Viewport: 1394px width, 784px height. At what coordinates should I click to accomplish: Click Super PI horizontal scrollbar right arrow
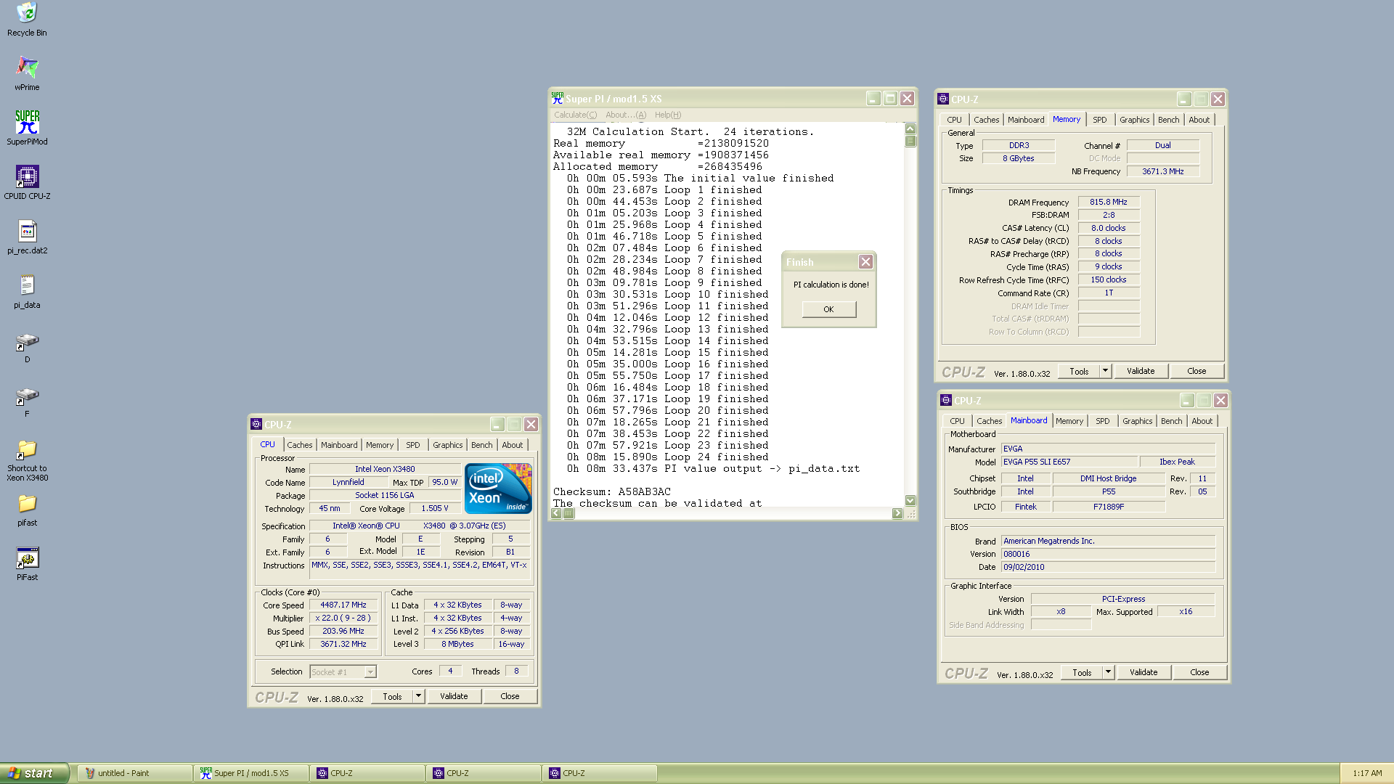tap(897, 513)
